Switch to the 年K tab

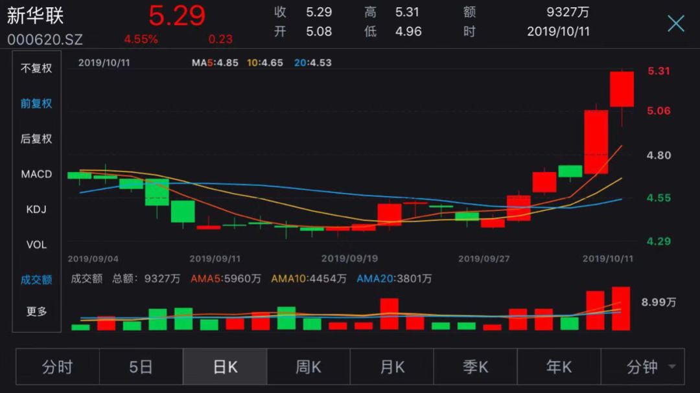(x=559, y=366)
